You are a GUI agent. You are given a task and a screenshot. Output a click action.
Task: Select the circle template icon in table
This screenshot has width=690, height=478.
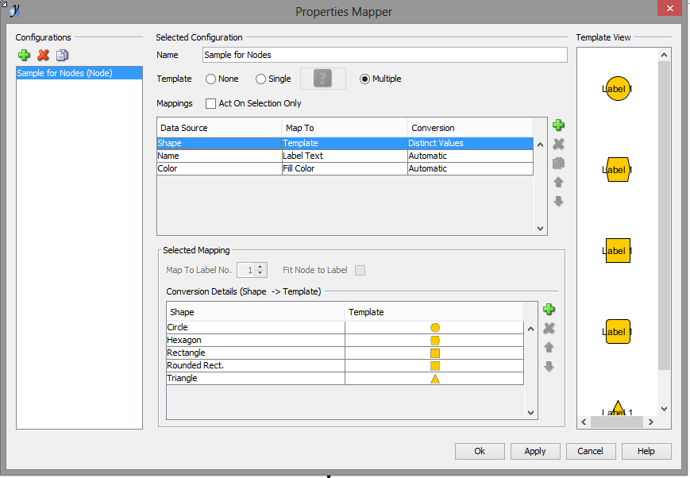pos(434,328)
